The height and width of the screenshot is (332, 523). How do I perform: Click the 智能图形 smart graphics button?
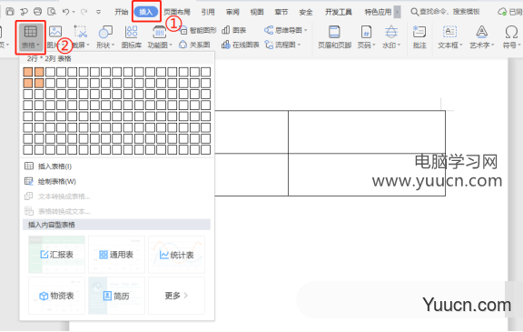(199, 30)
